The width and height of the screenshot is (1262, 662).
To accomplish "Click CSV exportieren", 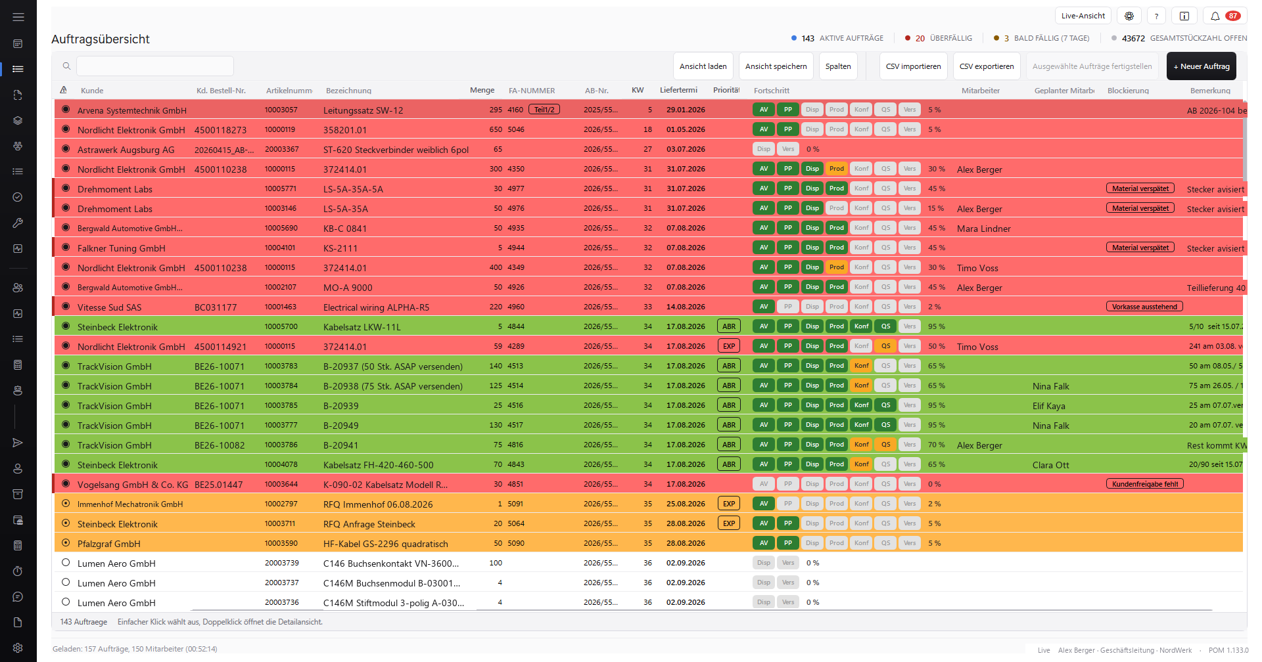I will [987, 66].
